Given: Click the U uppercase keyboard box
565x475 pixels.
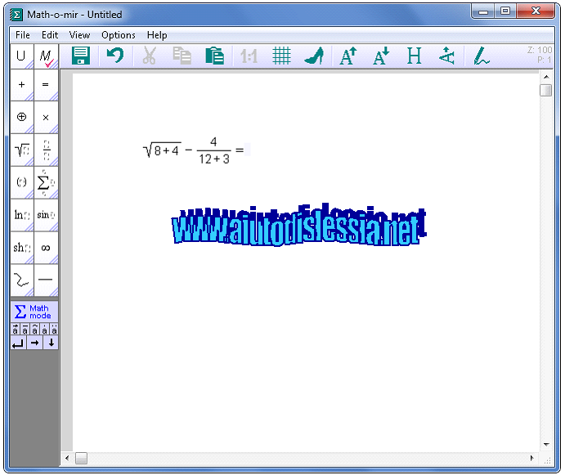Looking at the screenshot, I should tap(21, 56).
